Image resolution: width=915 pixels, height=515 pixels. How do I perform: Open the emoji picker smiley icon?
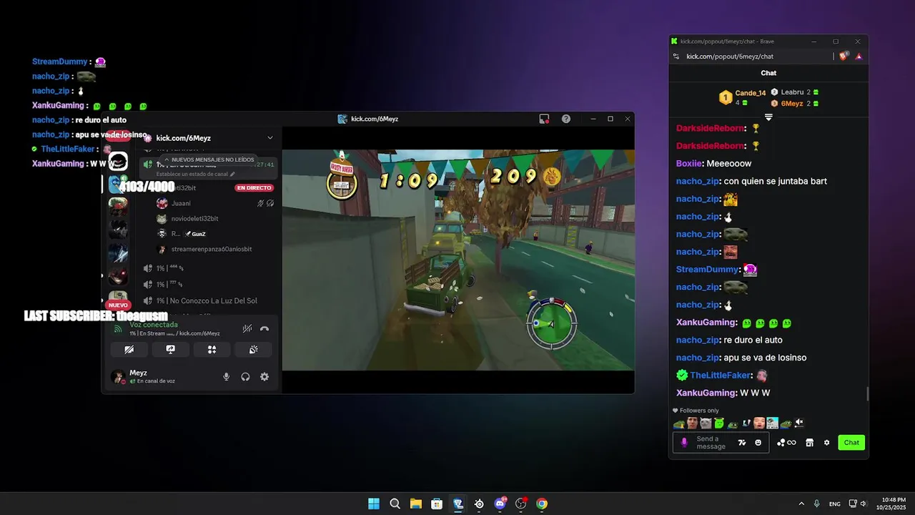(x=758, y=443)
